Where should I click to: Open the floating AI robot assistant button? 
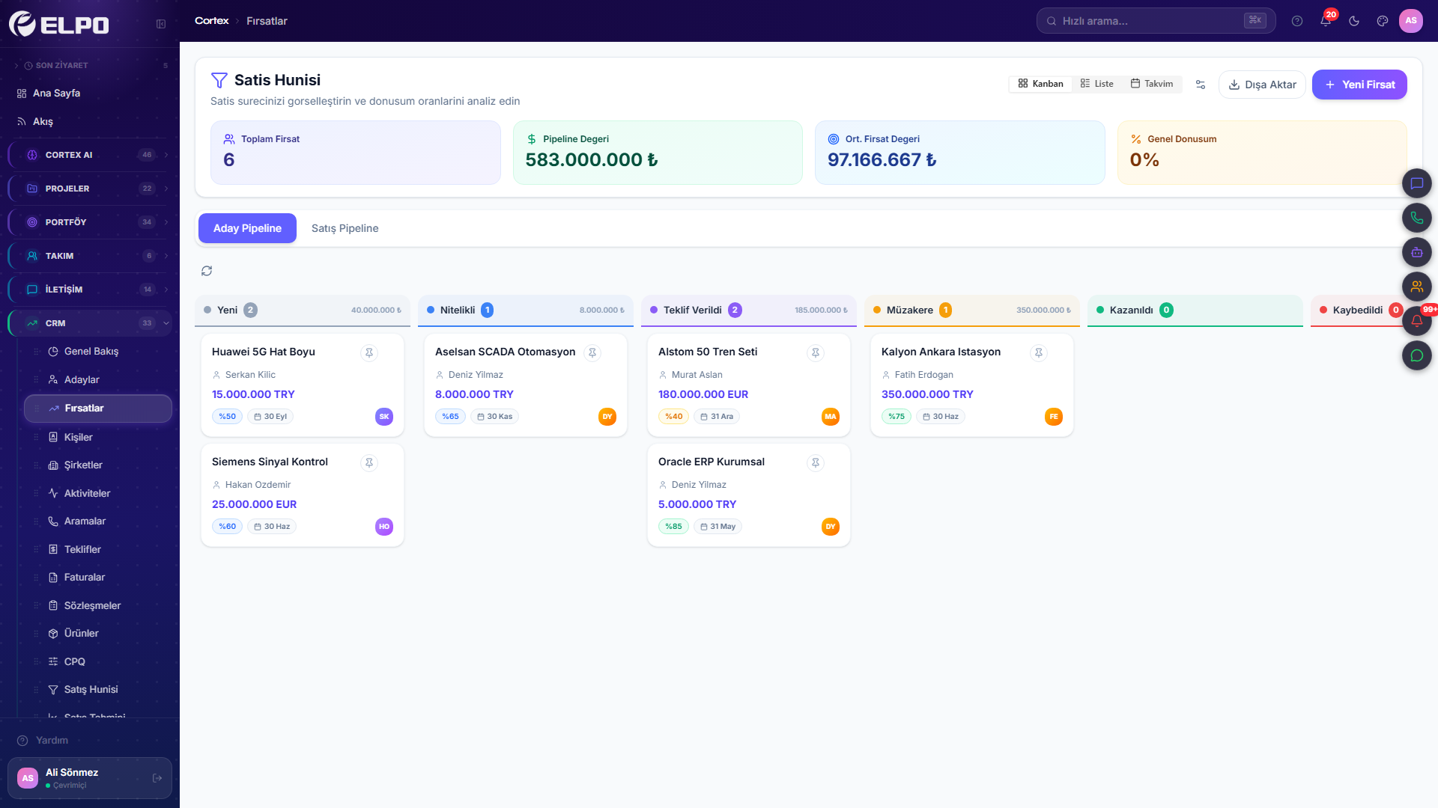tap(1417, 252)
